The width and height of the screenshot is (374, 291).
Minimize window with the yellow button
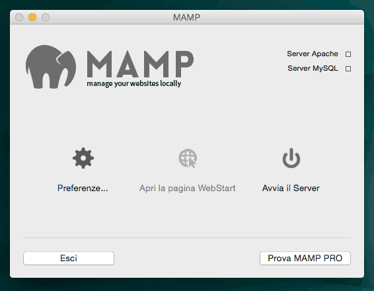(32, 17)
